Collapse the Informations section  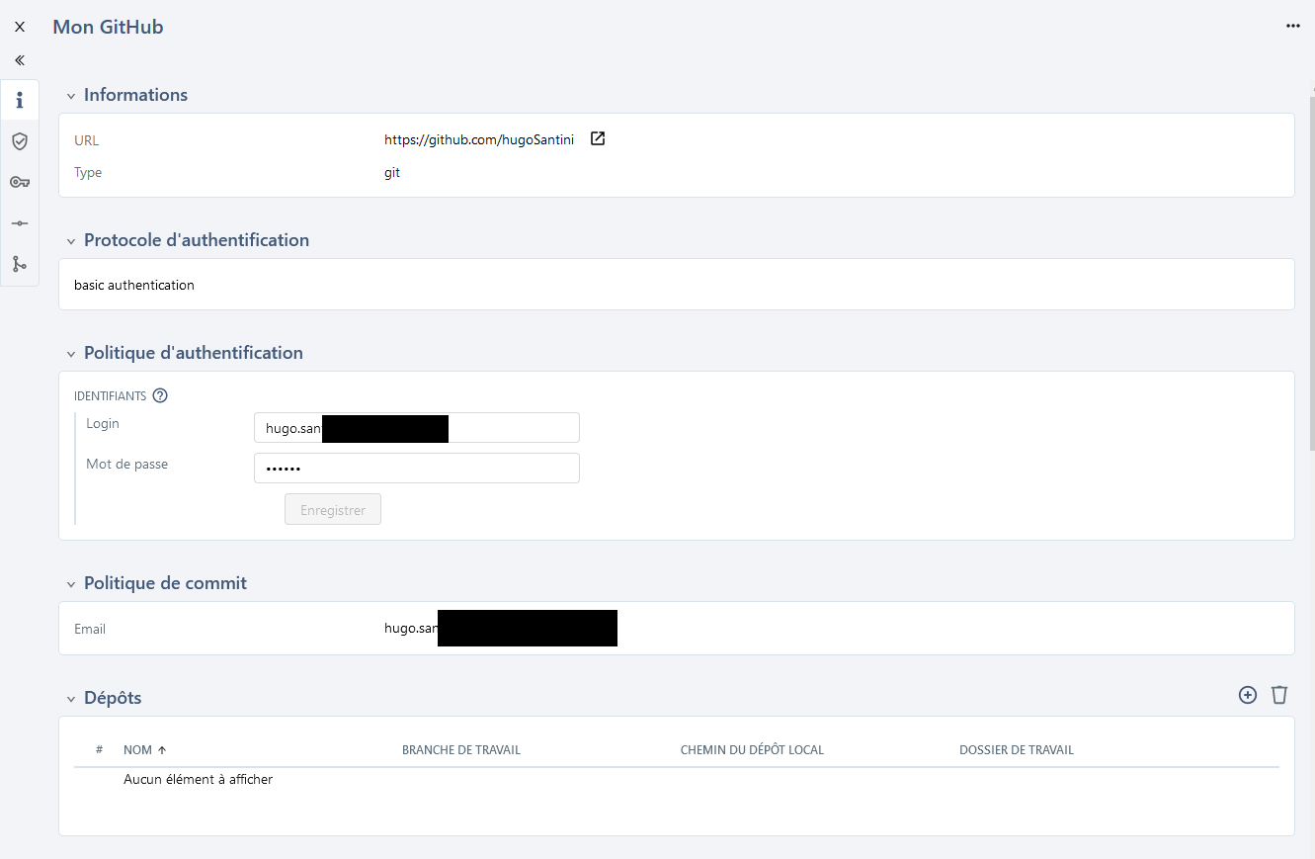(71, 96)
